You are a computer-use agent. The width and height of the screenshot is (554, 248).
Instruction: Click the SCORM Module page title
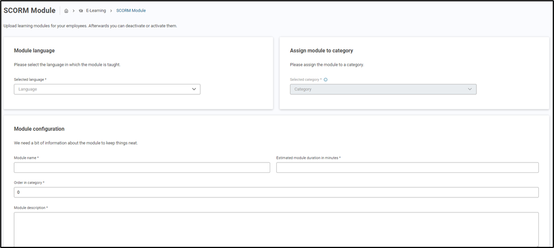tap(29, 10)
